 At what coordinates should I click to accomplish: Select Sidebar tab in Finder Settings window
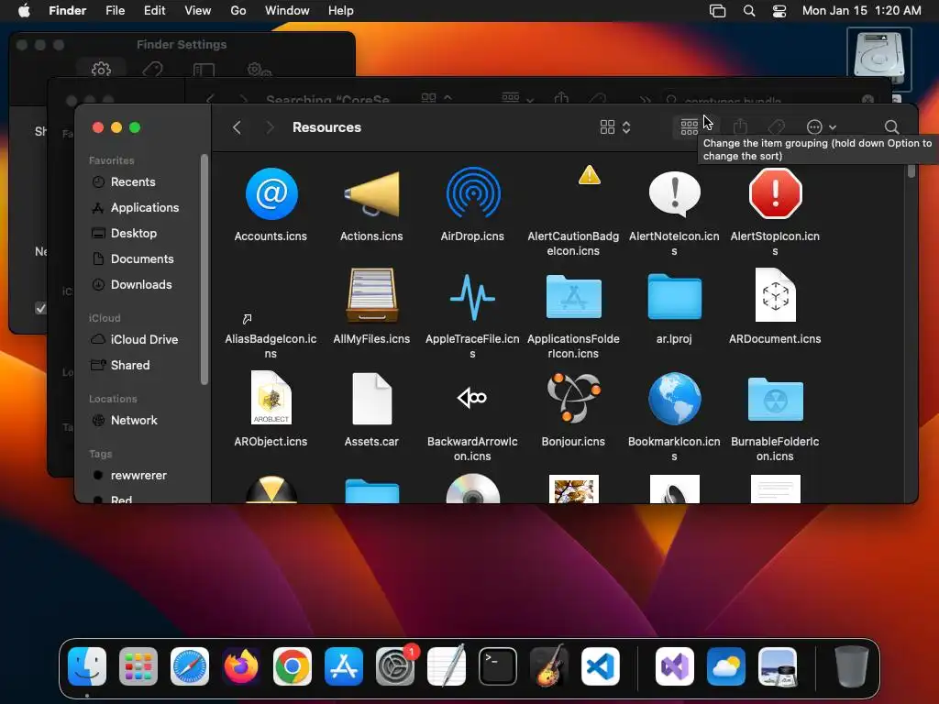(x=204, y=70)
